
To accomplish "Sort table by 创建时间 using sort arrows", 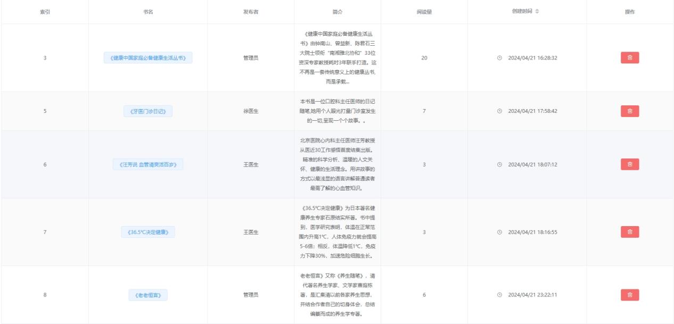I will point(537,12).
